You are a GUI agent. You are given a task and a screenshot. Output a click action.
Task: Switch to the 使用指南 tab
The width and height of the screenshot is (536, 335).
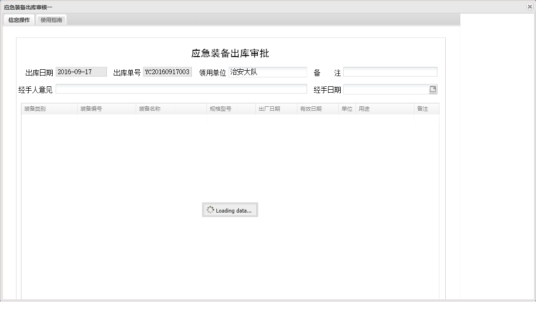coord(51,20)
